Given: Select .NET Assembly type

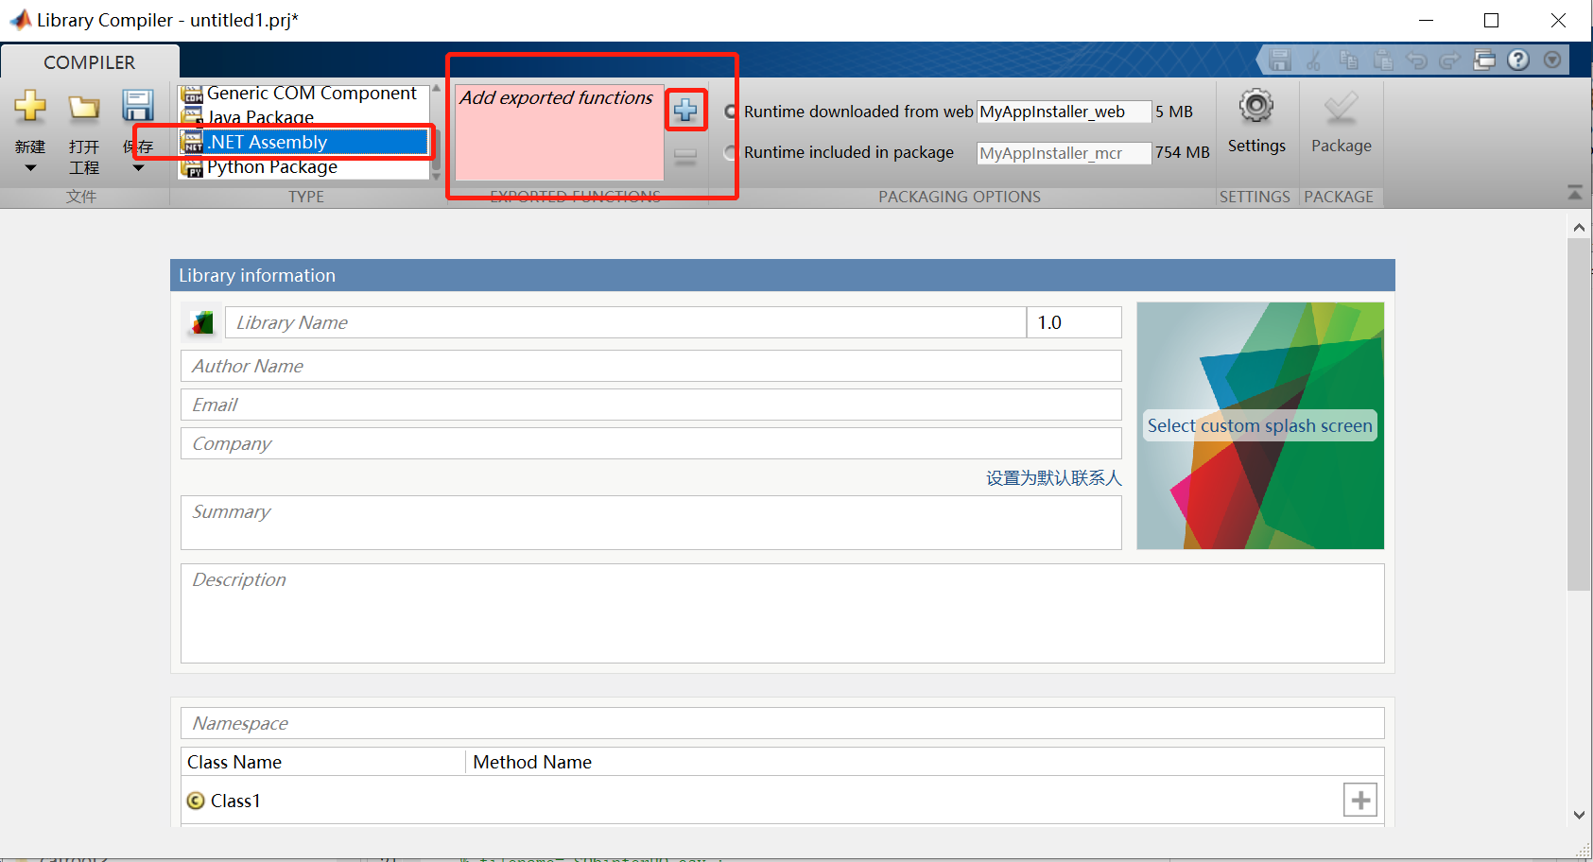Looking at the screenshot, I should (x=304, y=142).
